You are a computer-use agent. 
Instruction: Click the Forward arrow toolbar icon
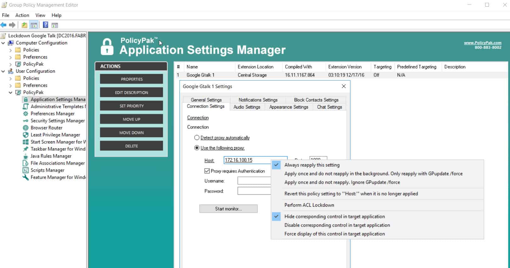(12, 25)
